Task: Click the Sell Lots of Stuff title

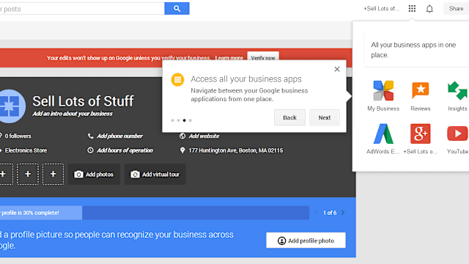Action: (83, 101)
